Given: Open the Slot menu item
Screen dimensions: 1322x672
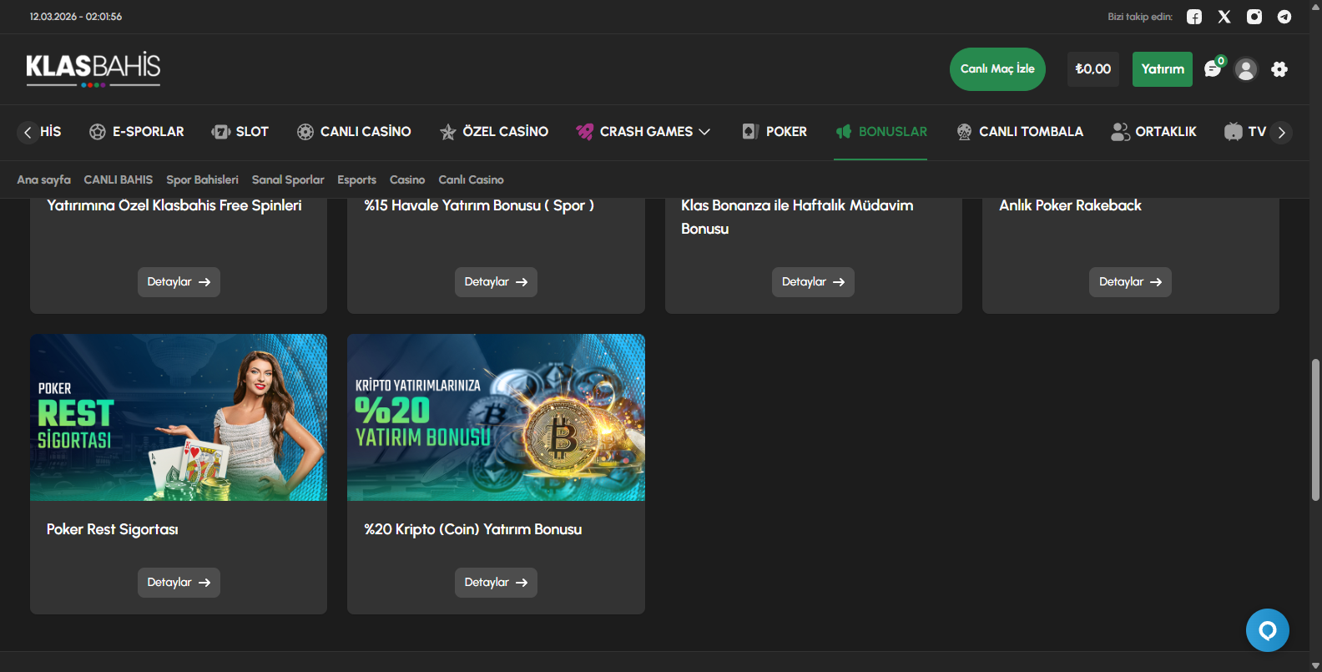Looking at the screenshot, I should coord(240,132).
